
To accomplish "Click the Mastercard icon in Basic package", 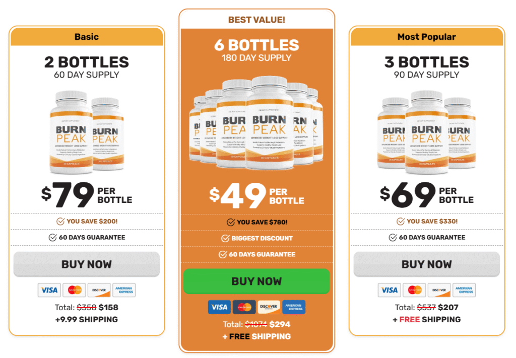I will click(75, 290).
